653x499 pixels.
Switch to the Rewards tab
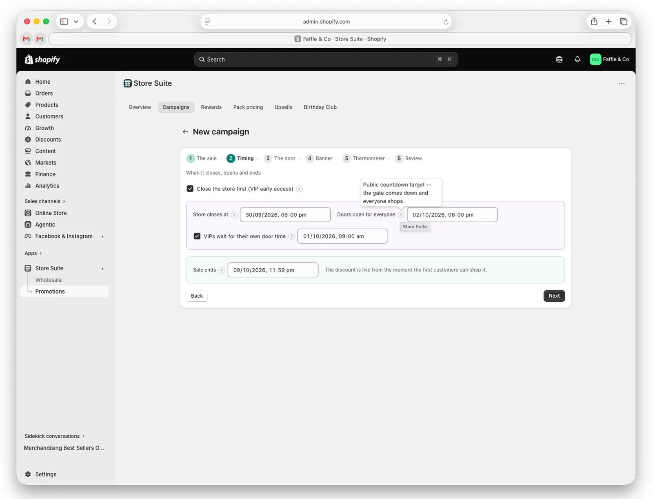[x=211, y=107]
